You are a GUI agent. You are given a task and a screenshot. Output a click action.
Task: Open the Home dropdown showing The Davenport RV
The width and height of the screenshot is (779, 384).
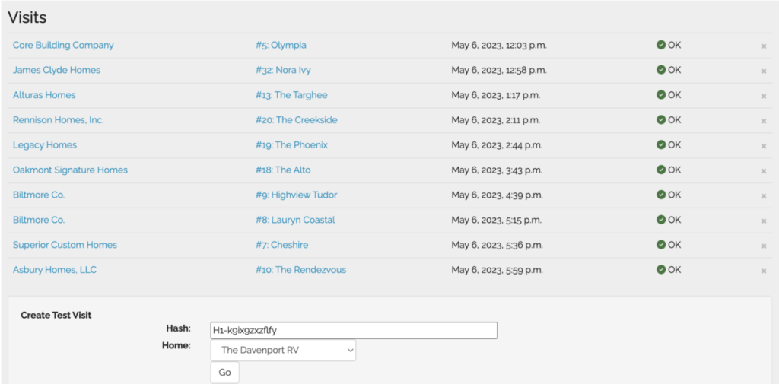(x=283, y=350)
